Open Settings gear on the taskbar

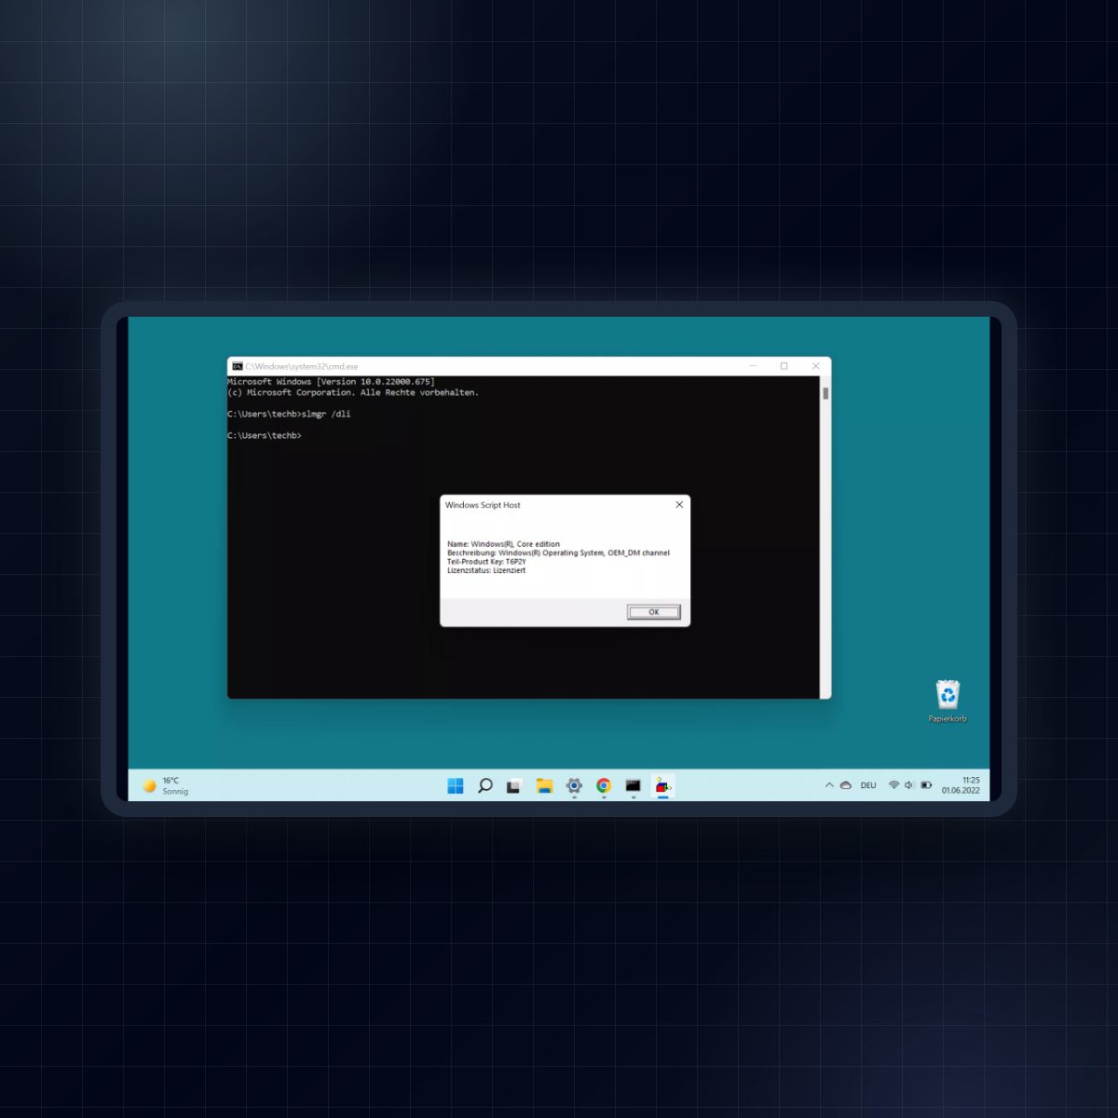[574, 785]
